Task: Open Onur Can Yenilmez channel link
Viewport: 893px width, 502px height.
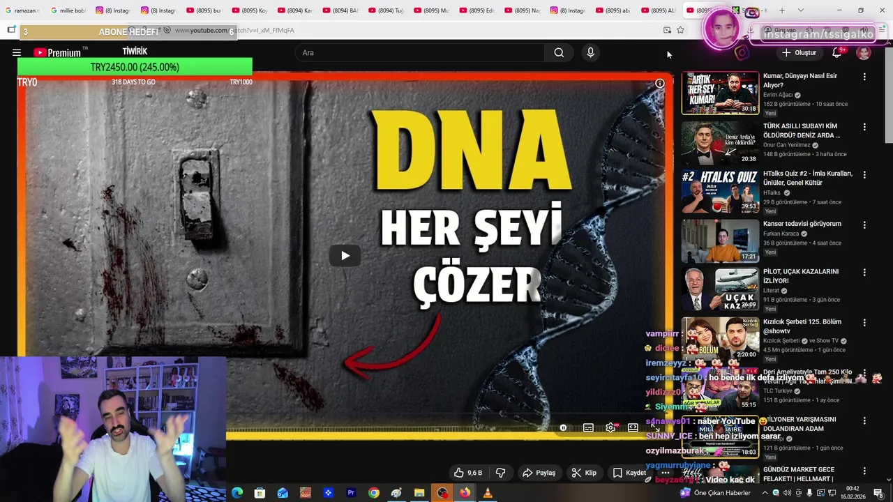Action: tap(786, 145)
